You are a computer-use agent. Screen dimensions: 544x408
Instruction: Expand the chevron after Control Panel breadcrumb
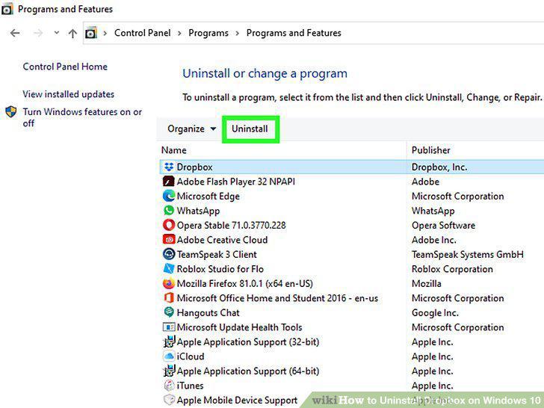click(x=179, y=34)
